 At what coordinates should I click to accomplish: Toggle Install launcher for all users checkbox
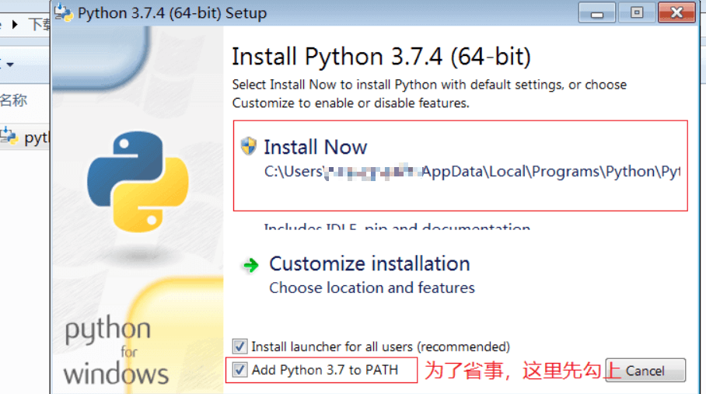[x=239, y=347]
